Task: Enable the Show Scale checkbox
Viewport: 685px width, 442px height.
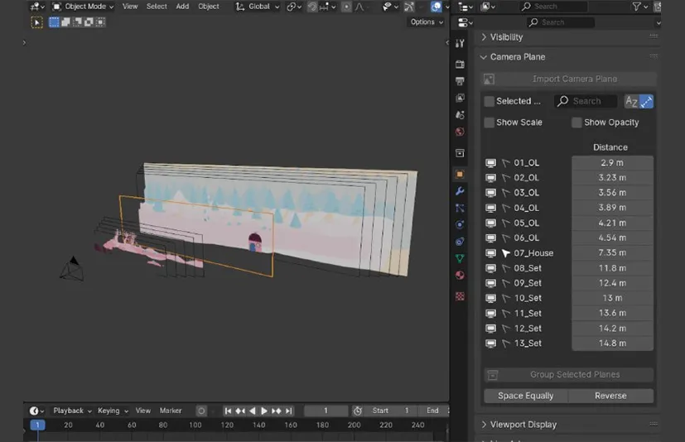Action: (x=490, y=123)
